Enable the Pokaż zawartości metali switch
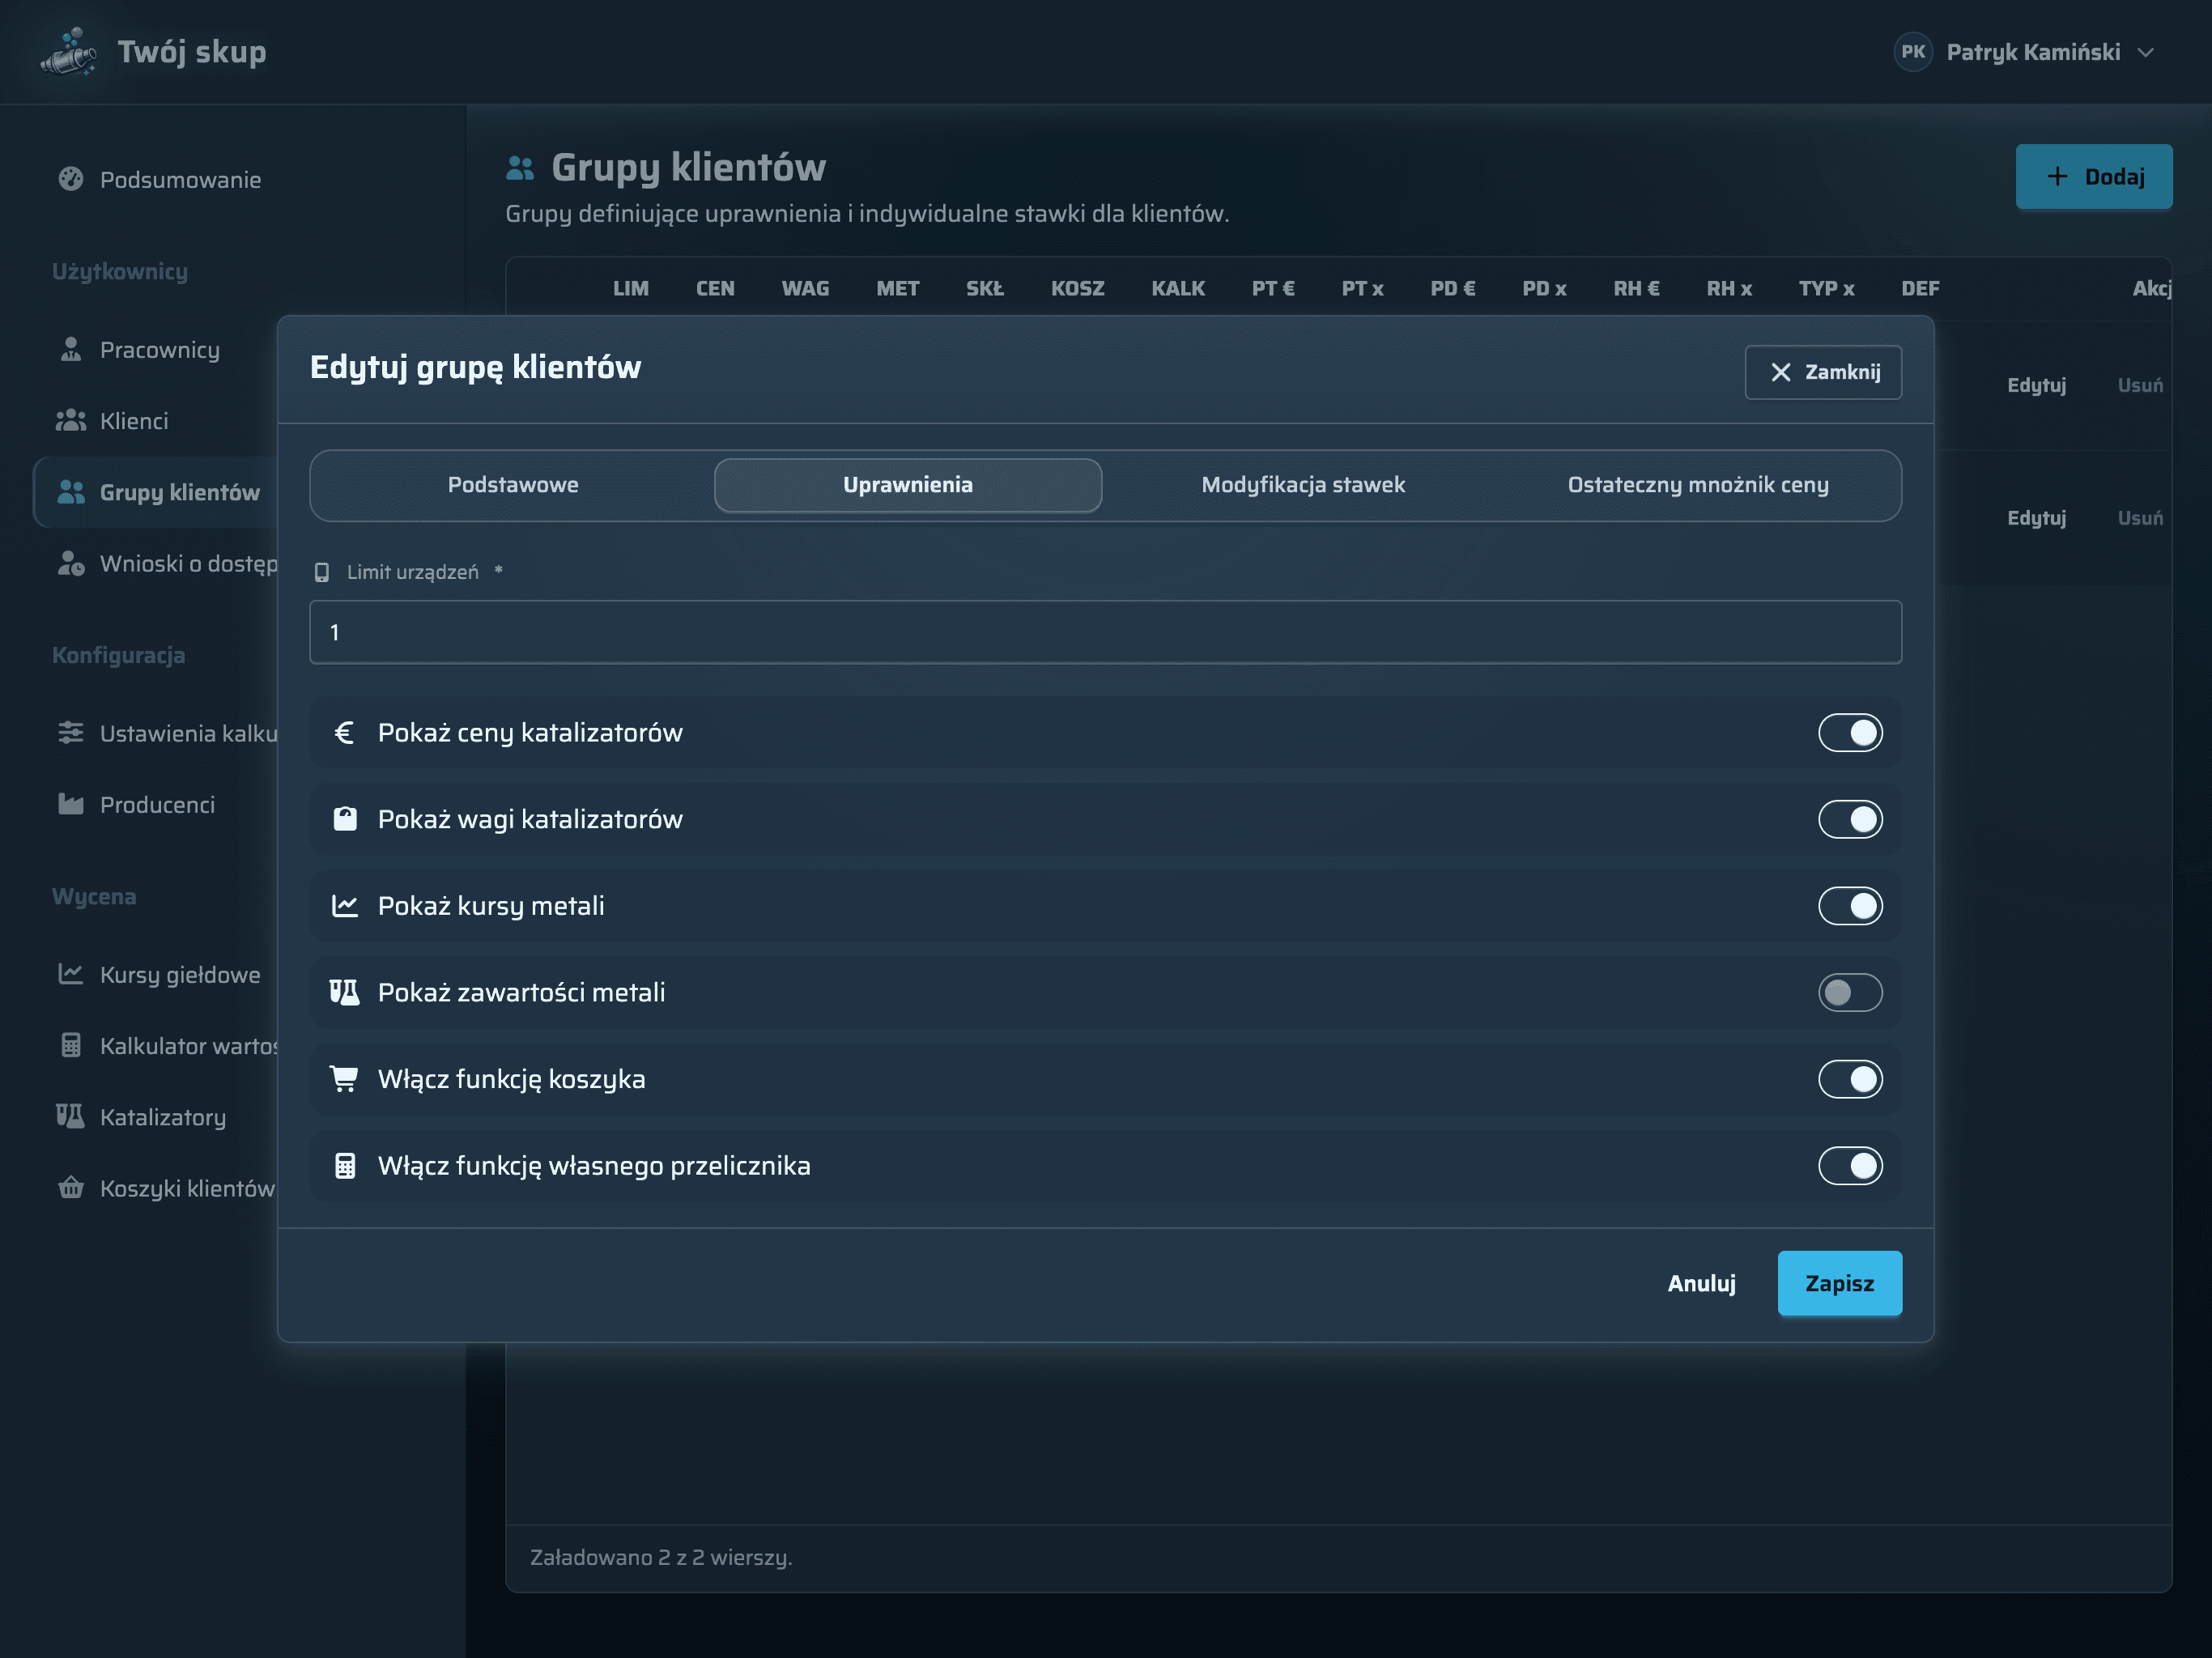This screenshot has width=2212, height=1658. point(1850,992)
